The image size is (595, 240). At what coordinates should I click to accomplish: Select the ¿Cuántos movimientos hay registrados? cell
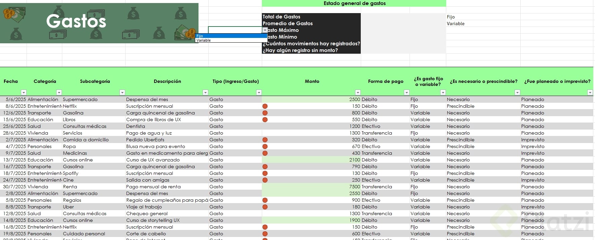(x=311, y=44)
